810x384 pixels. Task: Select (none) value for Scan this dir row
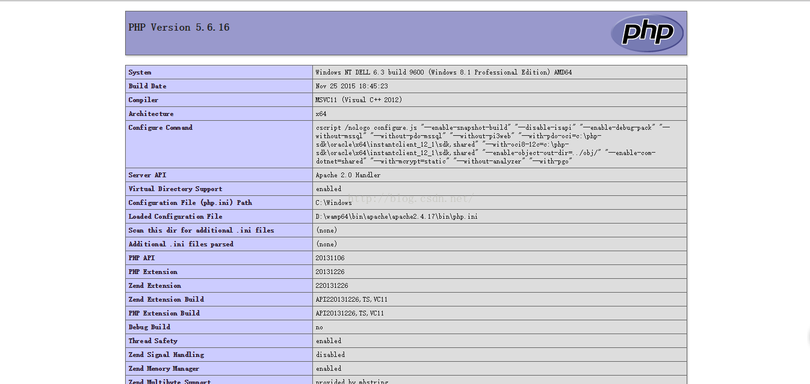[326, 230]
